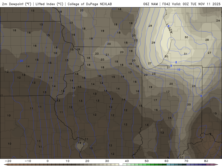Click the blue "25" contour label
This screenshot has width=222, height=166.
[21, 61]
